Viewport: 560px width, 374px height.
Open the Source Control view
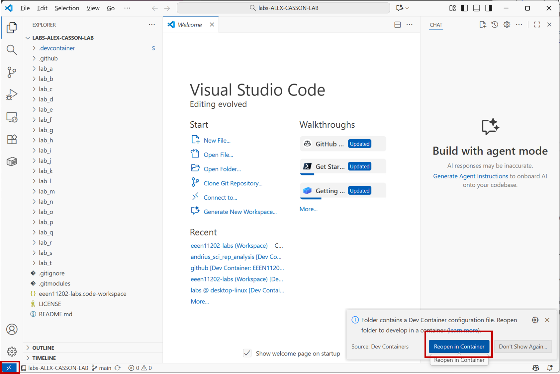12,72
